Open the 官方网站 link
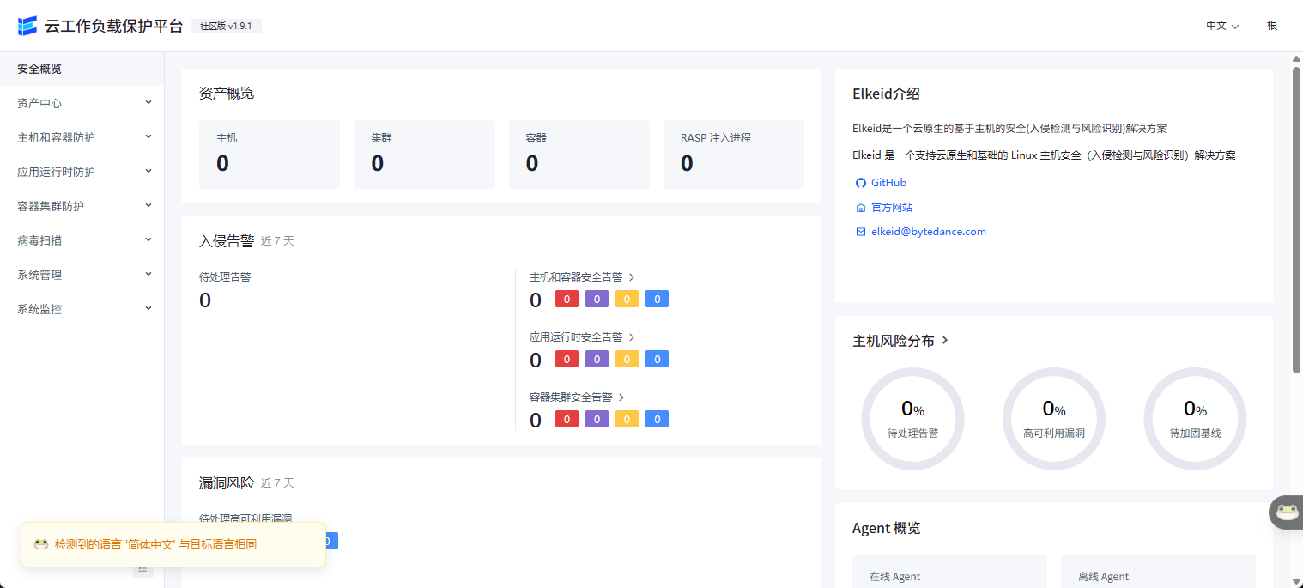1303x588 pixels. 892,208
